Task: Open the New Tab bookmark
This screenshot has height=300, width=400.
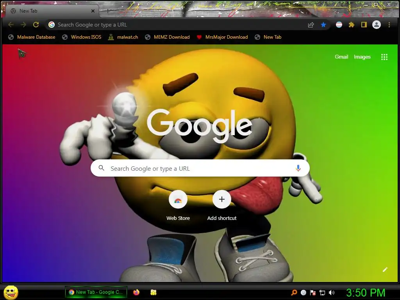Action: click(268, 37)
